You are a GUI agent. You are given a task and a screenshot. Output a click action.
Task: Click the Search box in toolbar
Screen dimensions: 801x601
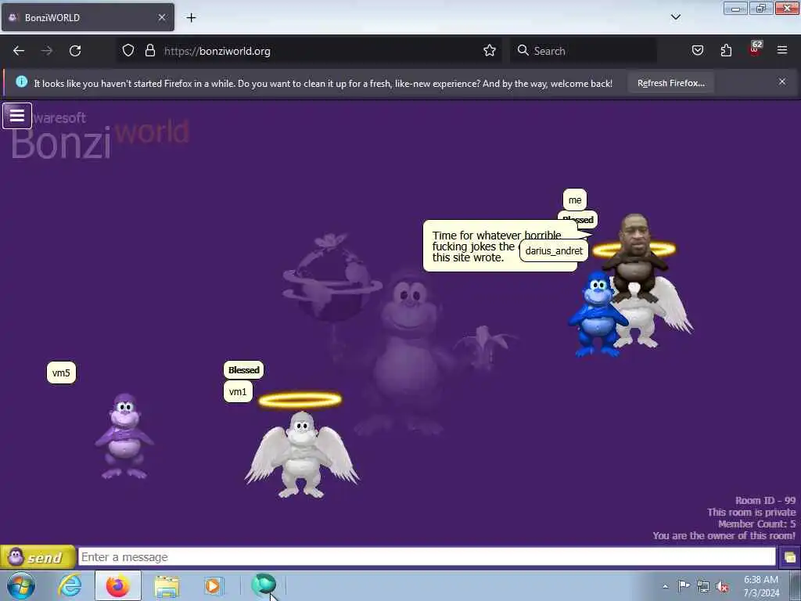(583, 51)
